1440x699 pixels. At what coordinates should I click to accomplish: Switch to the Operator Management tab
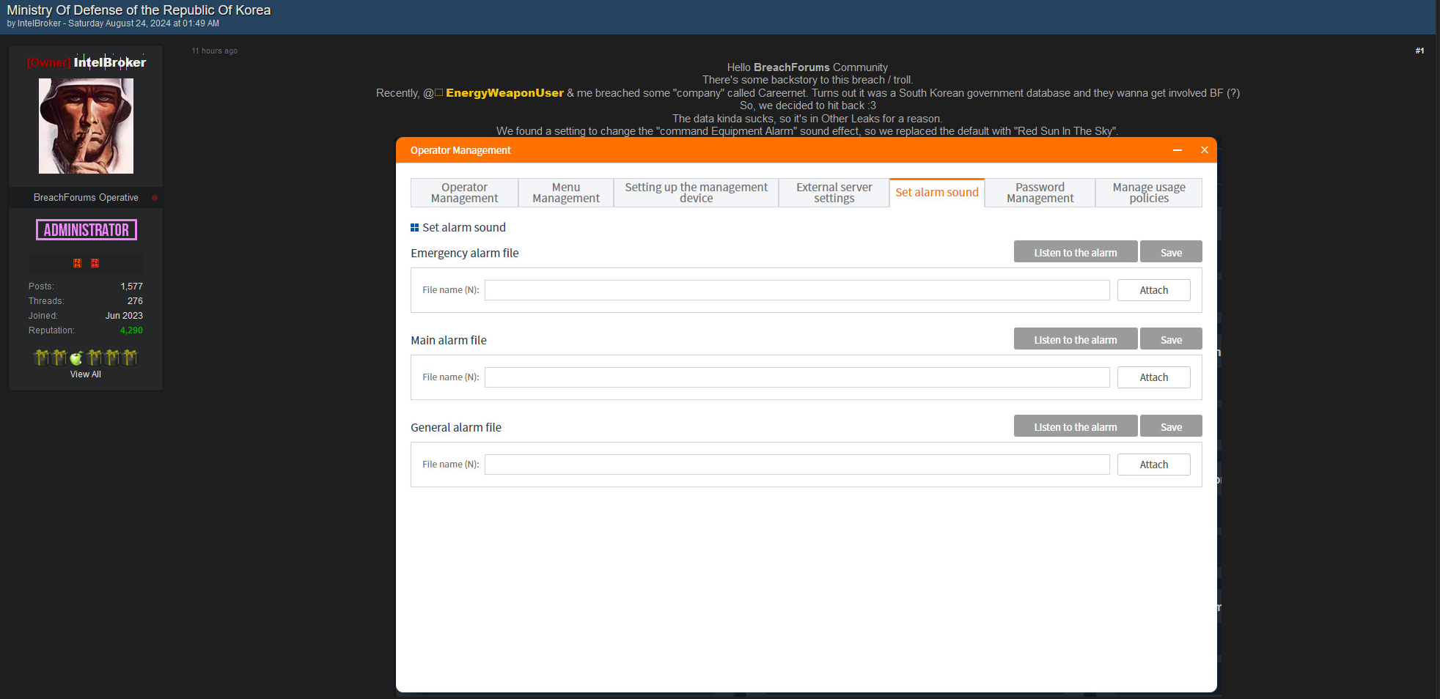[463, 192]
